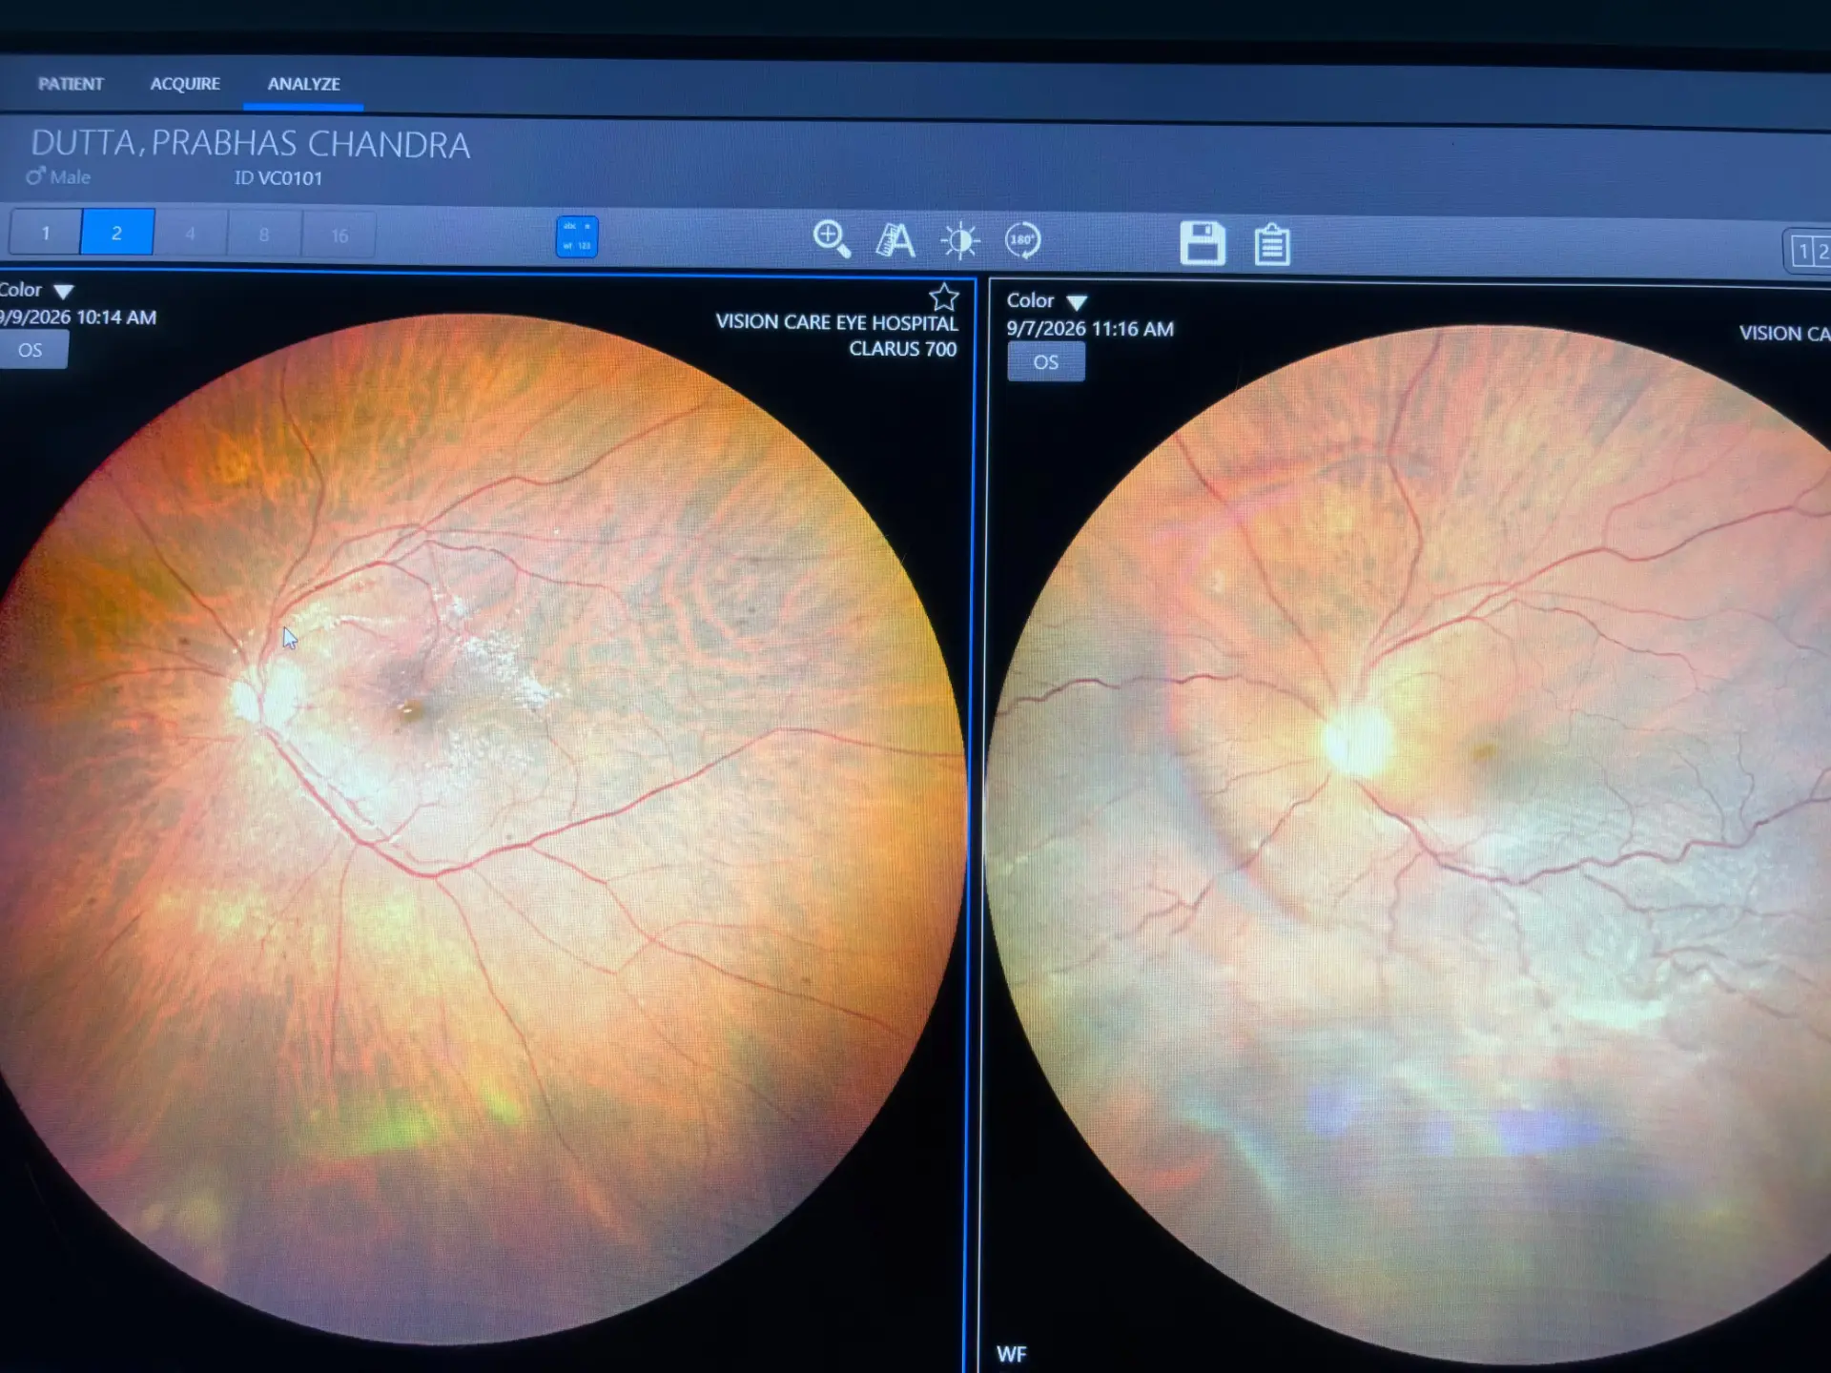Rotate image with the 180° icon
The height and width of the screenshot is (1373, 1831).
[1023, 240]
